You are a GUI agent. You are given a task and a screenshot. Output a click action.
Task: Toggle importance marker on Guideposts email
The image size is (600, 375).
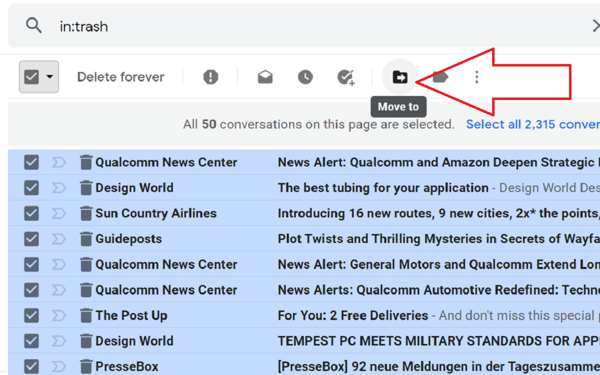[59, 239]
